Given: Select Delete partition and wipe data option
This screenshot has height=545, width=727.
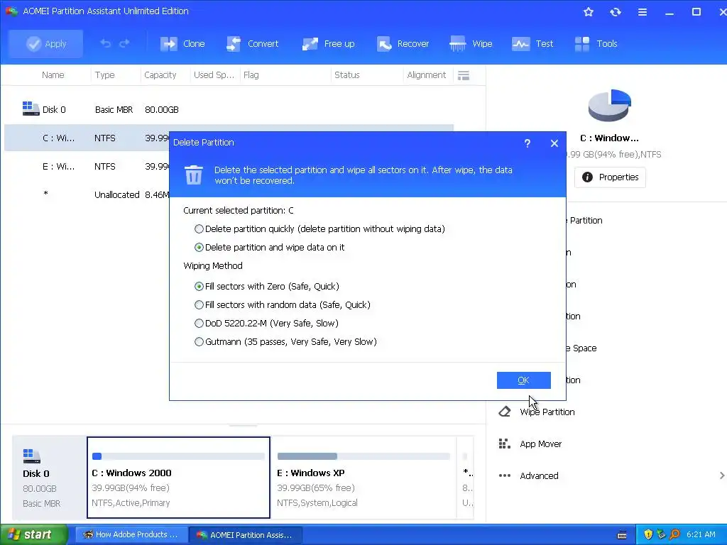Looking at the screenshot, I should [269, 248].
